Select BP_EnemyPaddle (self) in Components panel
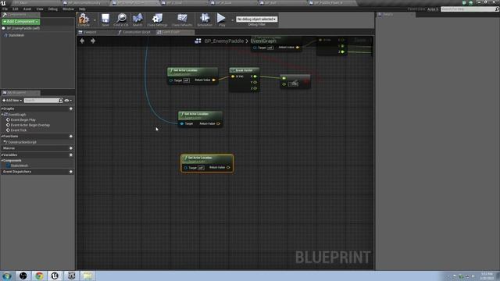This screenshot has height=281, width=500. click(x=23, y=28)
